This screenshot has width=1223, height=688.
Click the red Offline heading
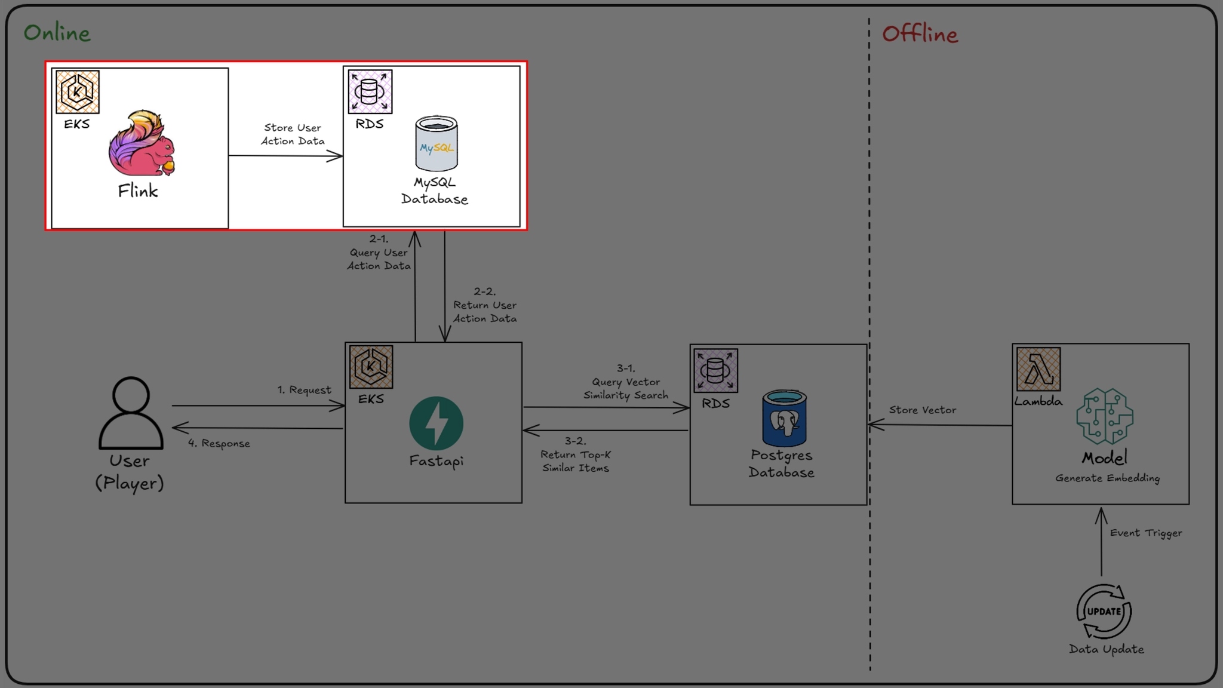click(x=920, y=34)
